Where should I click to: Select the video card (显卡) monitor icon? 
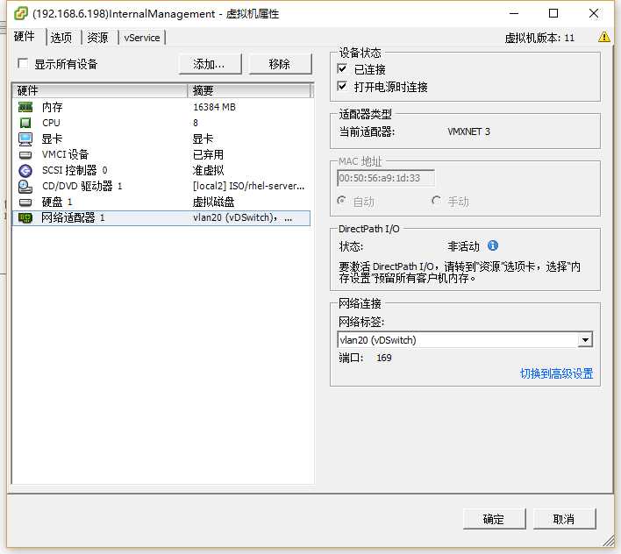25,138
